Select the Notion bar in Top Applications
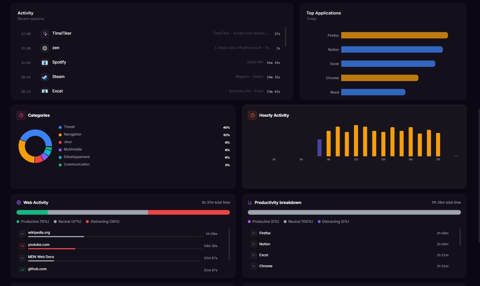480x286 pixels. (x=392, y=49)
